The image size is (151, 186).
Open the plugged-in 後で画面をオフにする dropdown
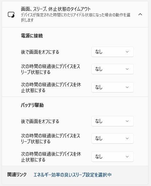tap(113, 52)
